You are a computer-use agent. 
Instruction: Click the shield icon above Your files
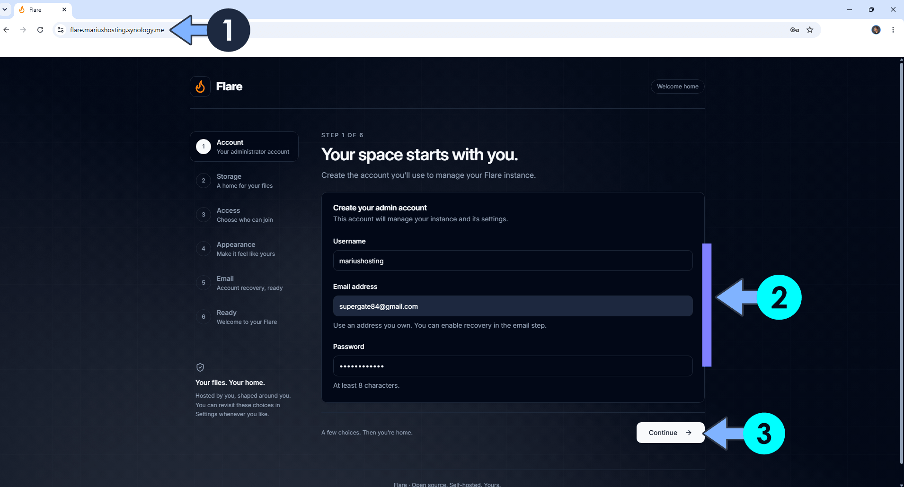[200, 367]
